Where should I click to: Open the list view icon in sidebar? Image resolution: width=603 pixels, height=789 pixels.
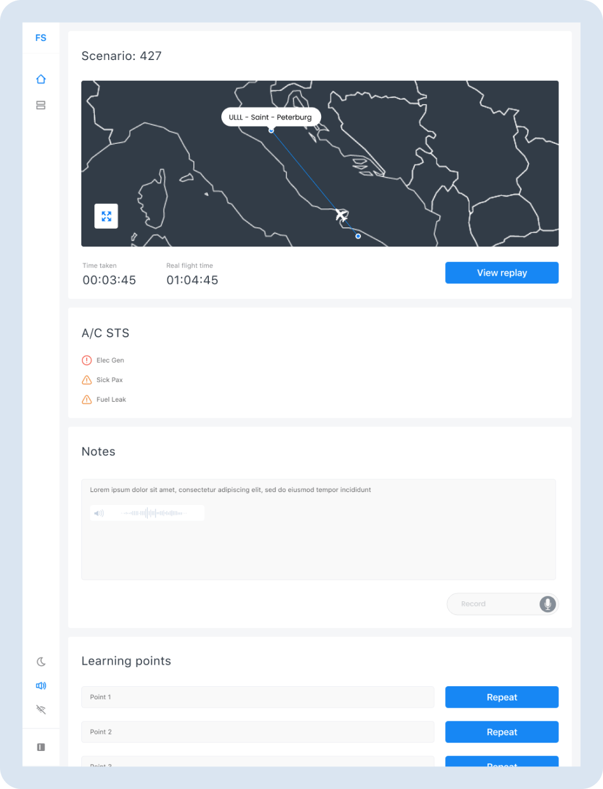(41, 105)
